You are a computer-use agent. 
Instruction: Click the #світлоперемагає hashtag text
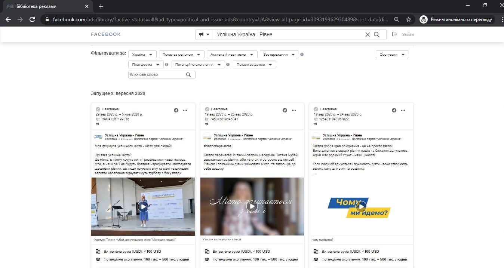tap(218, 146)
